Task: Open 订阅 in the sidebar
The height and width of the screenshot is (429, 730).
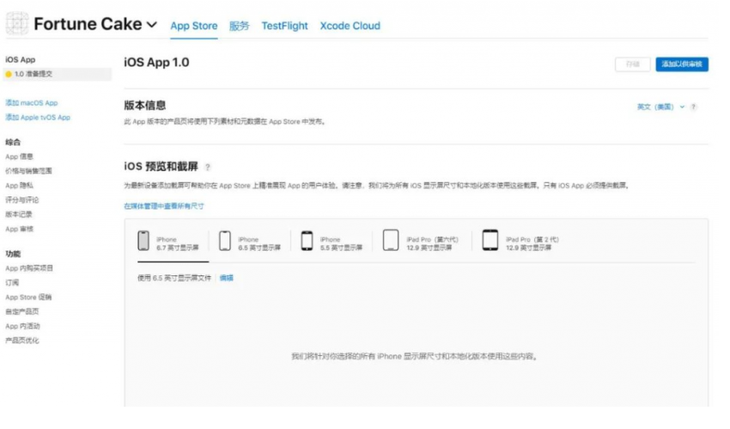Action: pyautogui.click(x=12, y=282)
